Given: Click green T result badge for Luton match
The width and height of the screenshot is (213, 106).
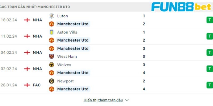Looking at the screenshot, I should click(x=210, y=20).
